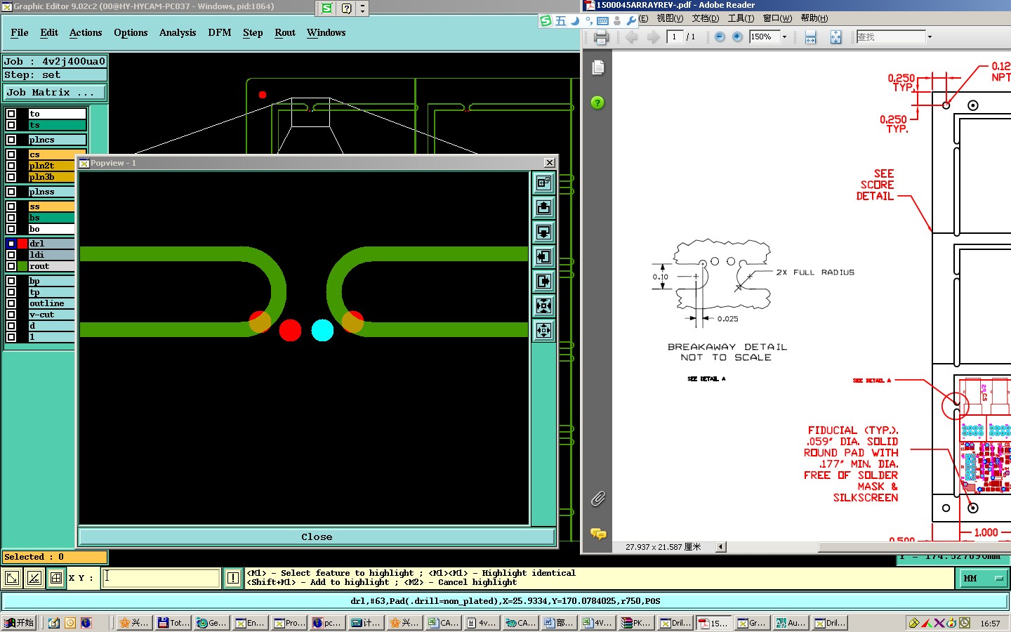Click the diagonal arrow coordinate mode icon
This screenshot has height=632, width=1011.
pyautogui.click(x=12, y=578)
